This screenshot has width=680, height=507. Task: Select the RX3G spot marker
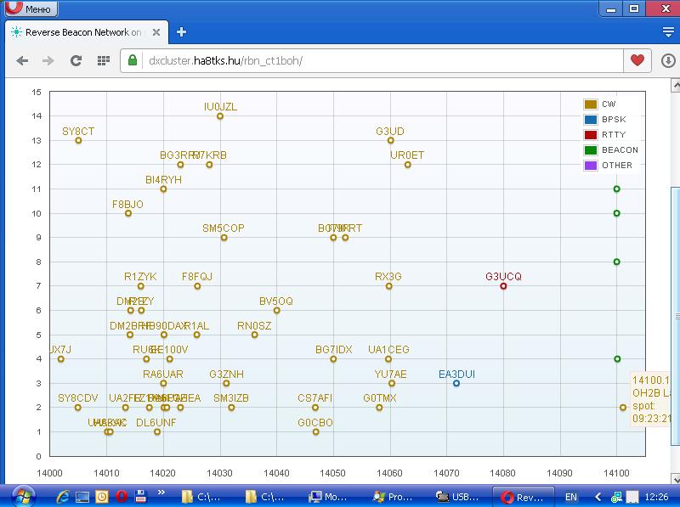pos(389,286)
